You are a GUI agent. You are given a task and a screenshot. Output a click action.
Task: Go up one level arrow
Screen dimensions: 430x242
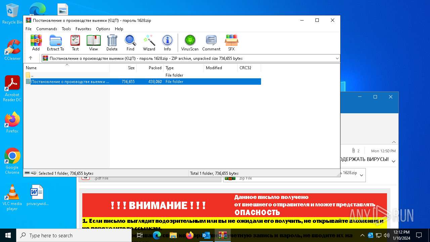pyautogui.click(x=31, y=58)
